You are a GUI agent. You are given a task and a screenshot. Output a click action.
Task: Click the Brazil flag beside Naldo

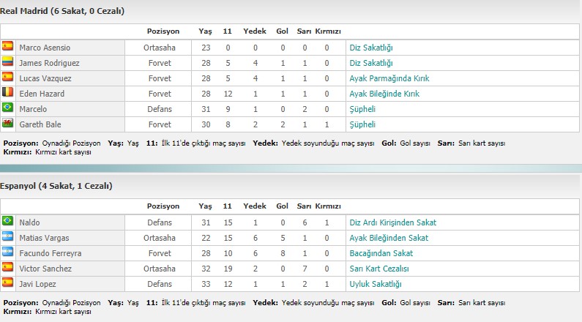click(x=7, y=221)
